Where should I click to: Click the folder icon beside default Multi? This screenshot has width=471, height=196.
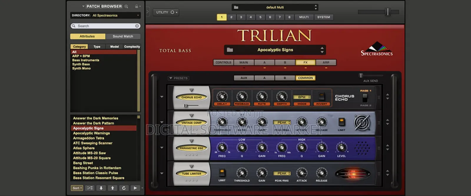click(236, 7)
